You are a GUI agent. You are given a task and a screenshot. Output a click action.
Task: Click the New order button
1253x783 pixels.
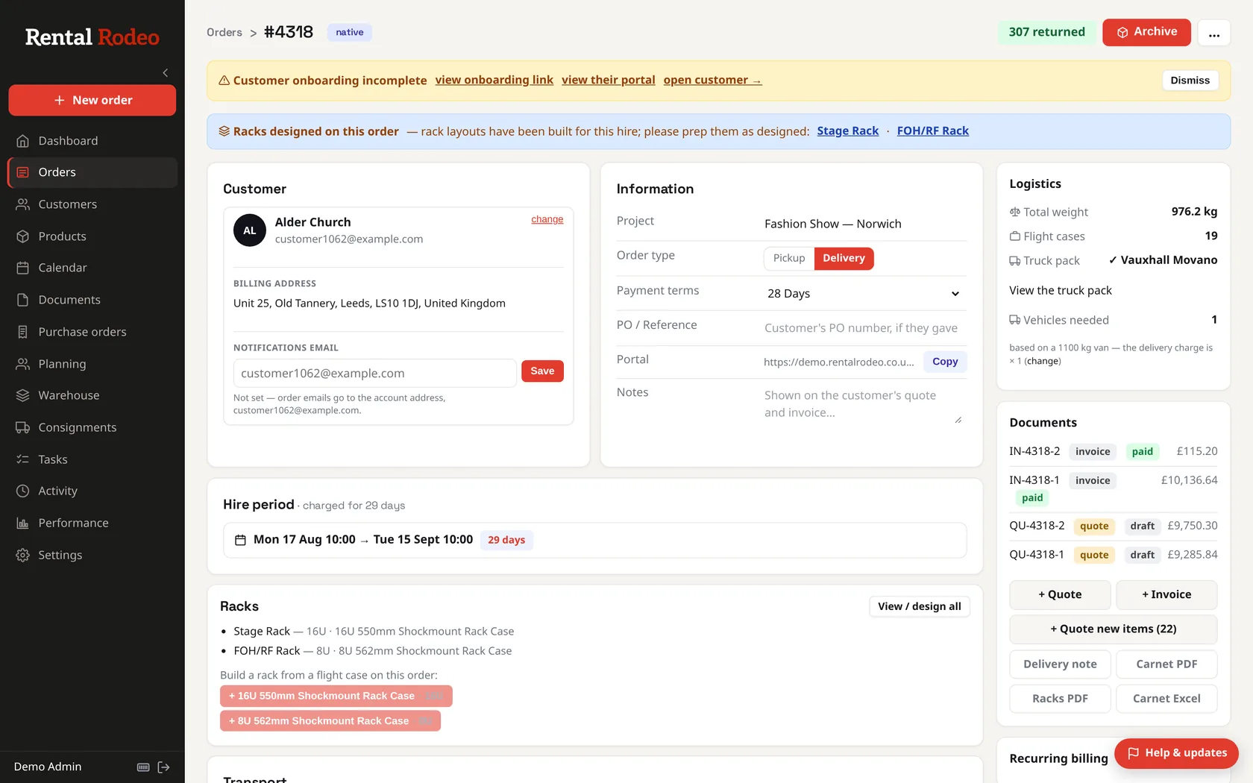pos(92,100)
